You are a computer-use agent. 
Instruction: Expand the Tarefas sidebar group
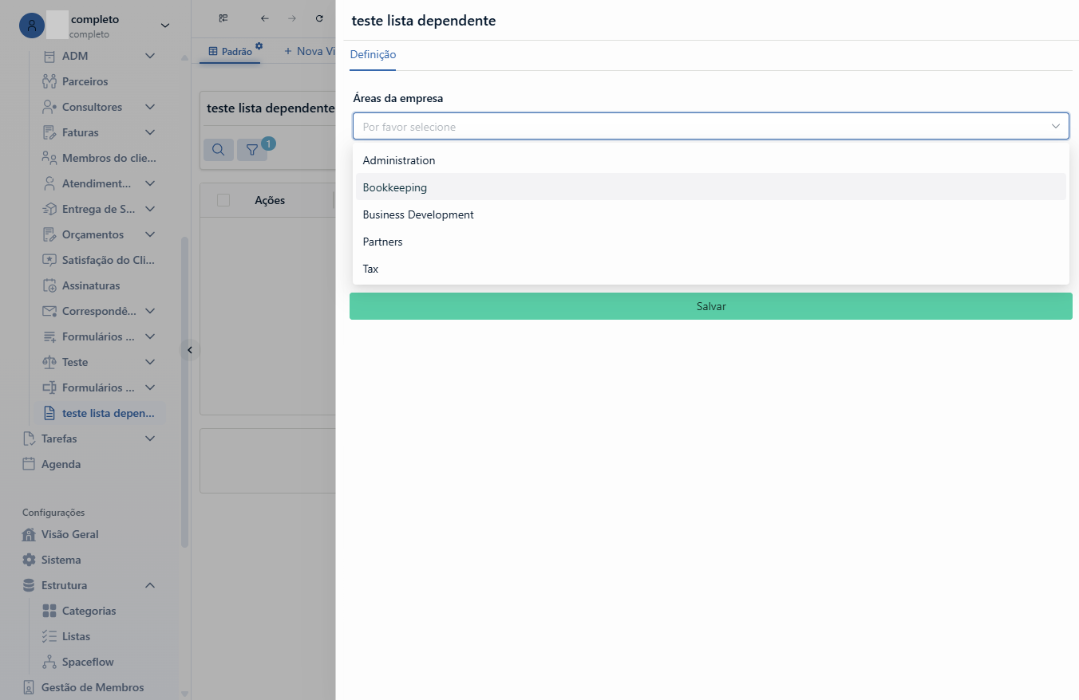coord(150,438)
